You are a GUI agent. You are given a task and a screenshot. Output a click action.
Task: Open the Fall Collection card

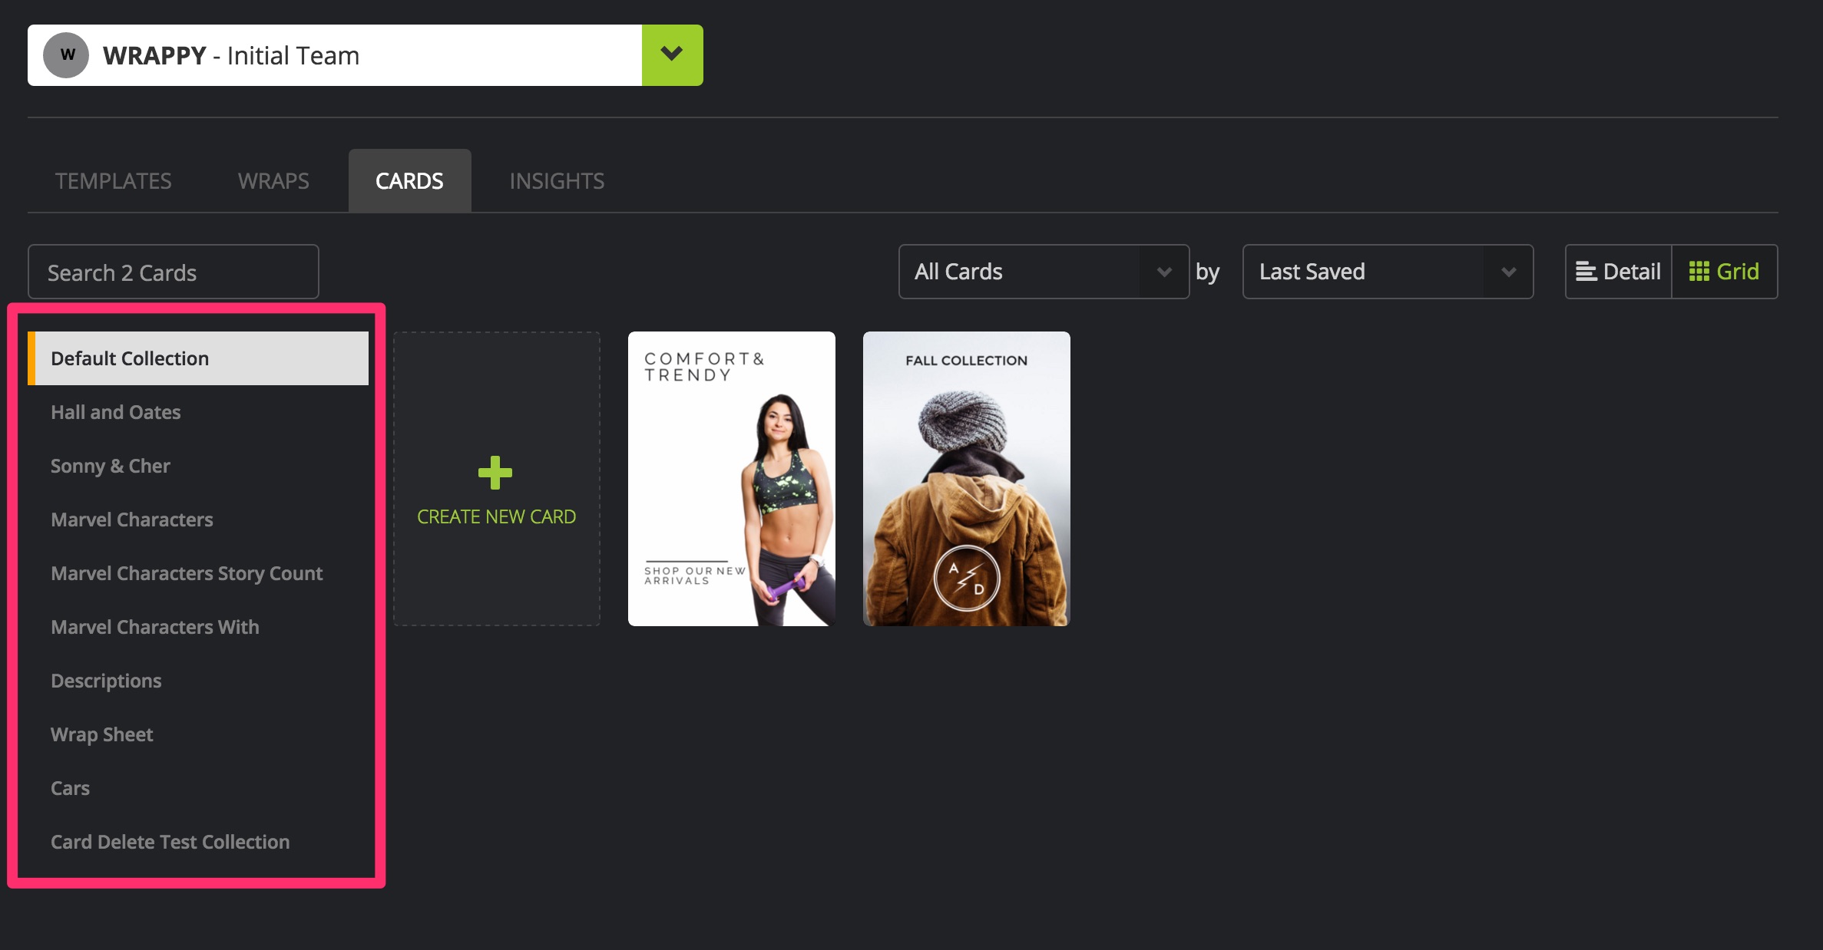click(967, 479)
